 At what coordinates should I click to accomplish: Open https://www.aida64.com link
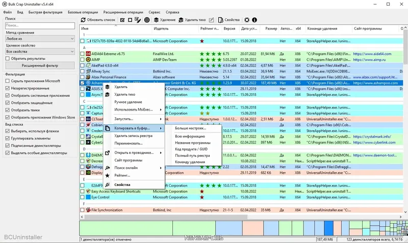pos(372,54)
